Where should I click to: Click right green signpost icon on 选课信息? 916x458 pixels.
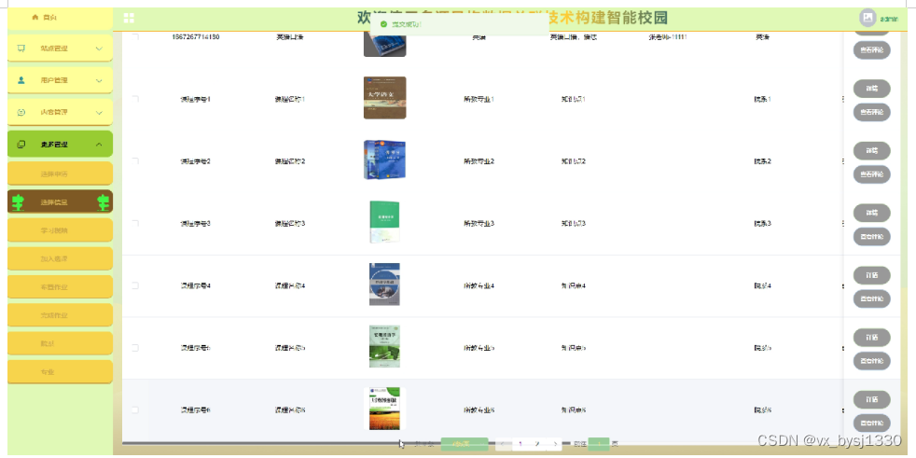[x=104, y=202]
